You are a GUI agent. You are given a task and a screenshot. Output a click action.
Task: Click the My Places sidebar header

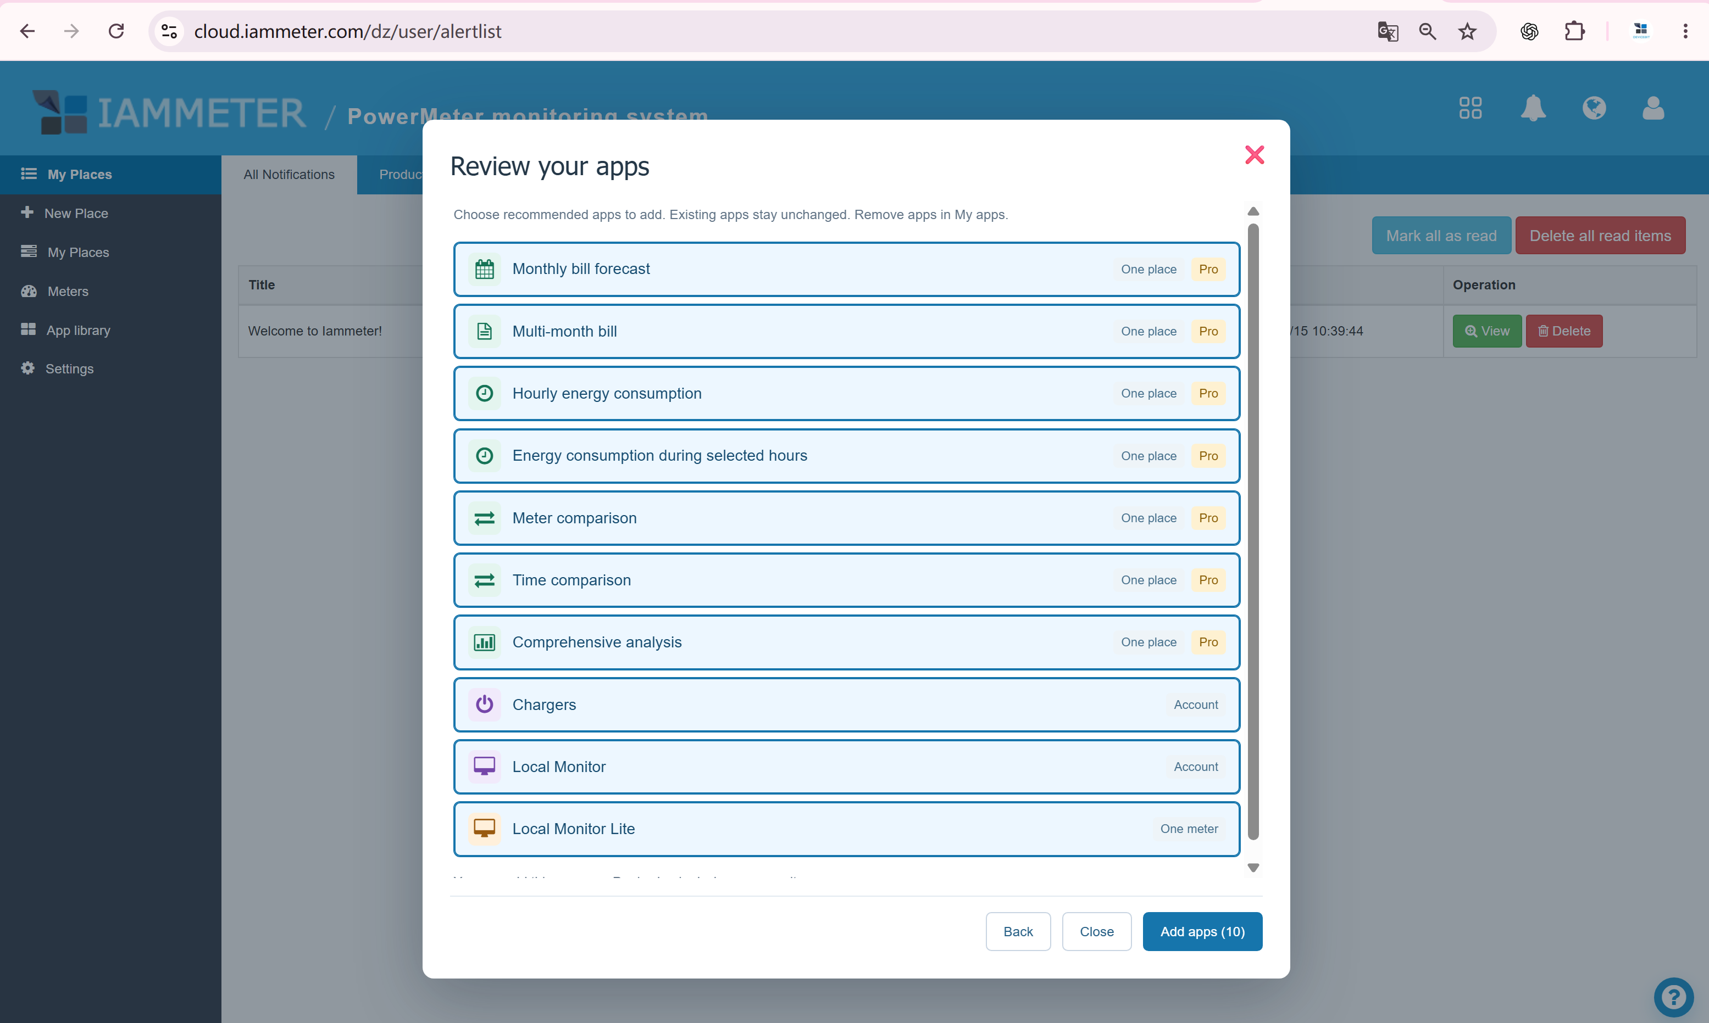click(x=110, y=175)
